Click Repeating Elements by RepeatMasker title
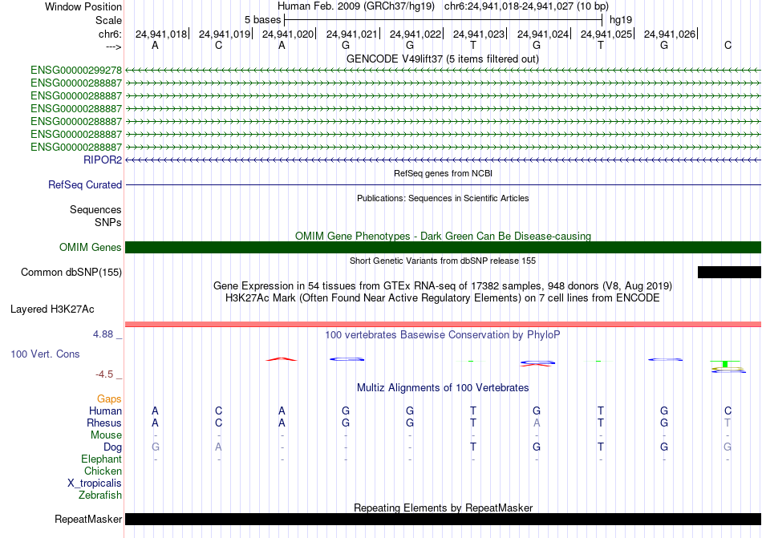762x538 pixels. (x=444, y=508)
